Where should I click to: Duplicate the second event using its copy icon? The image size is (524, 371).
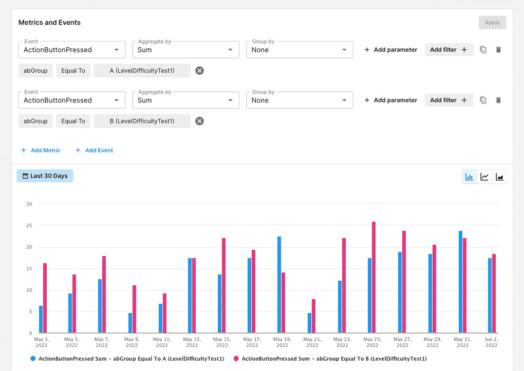(x=483, y=100)
